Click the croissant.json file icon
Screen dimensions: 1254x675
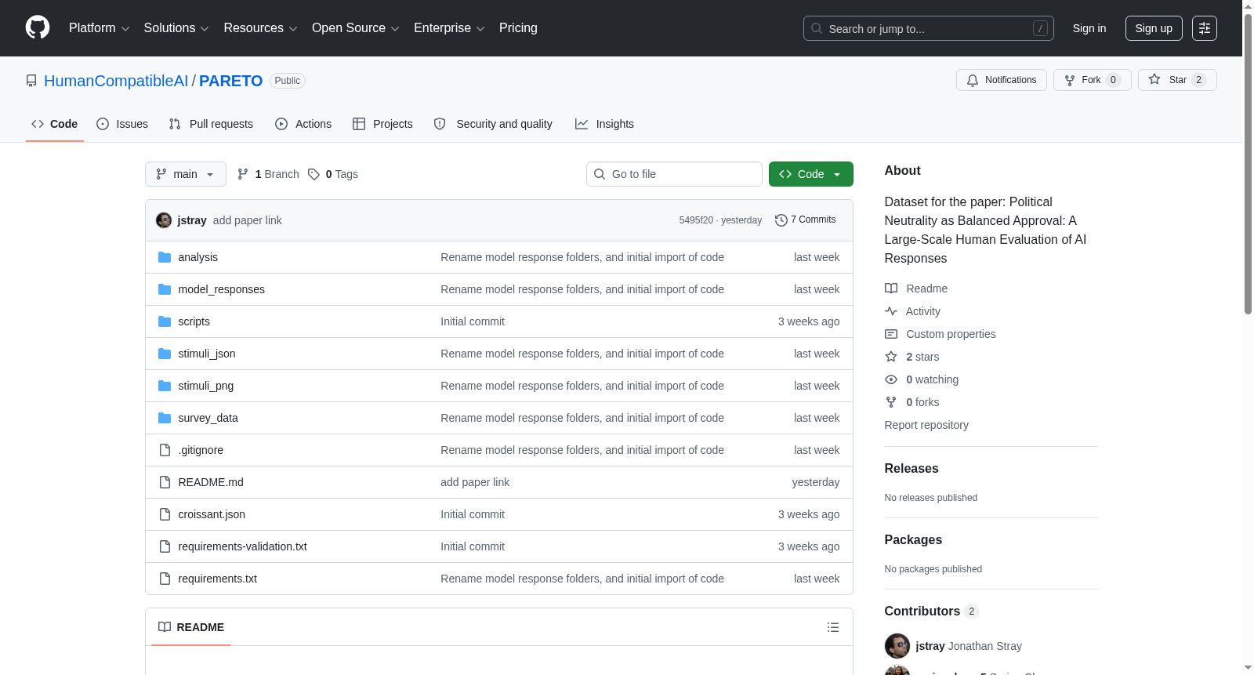click(x=165, y=514)
